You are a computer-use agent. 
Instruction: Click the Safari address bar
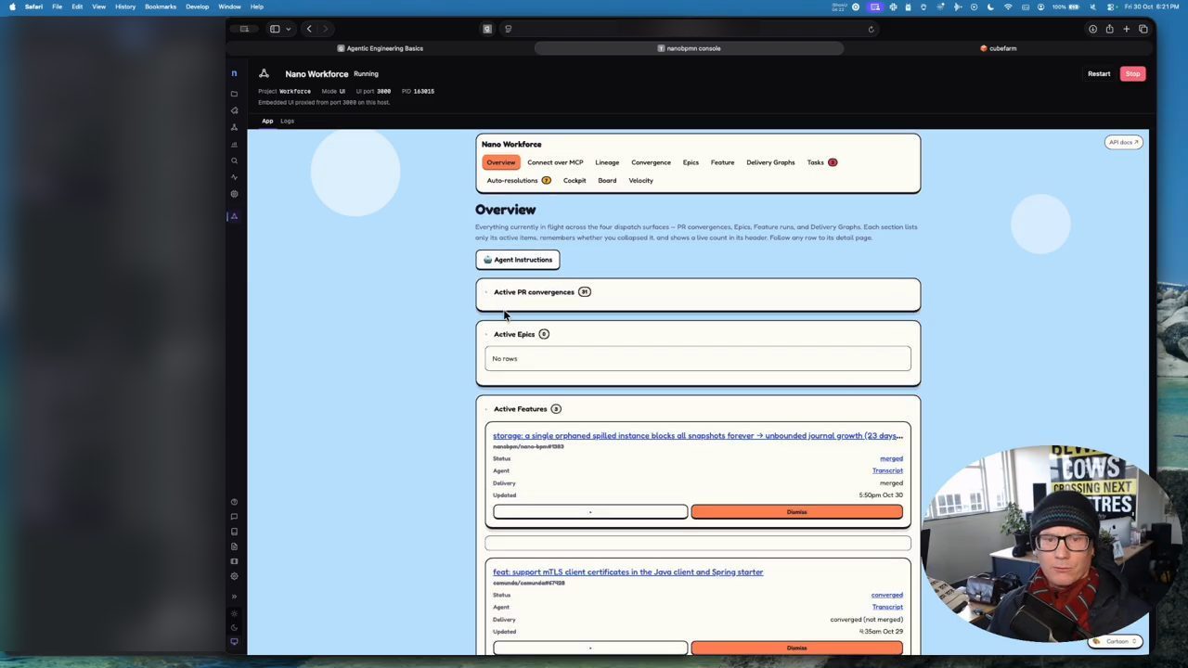click(689, 30)
